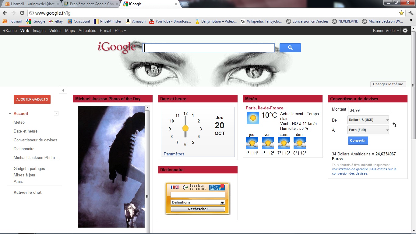Image resolution: width=416 pixels, height=234 pixels.
Task: Select Convertisseur de devises in the sidebar
Action: point(35,140)
